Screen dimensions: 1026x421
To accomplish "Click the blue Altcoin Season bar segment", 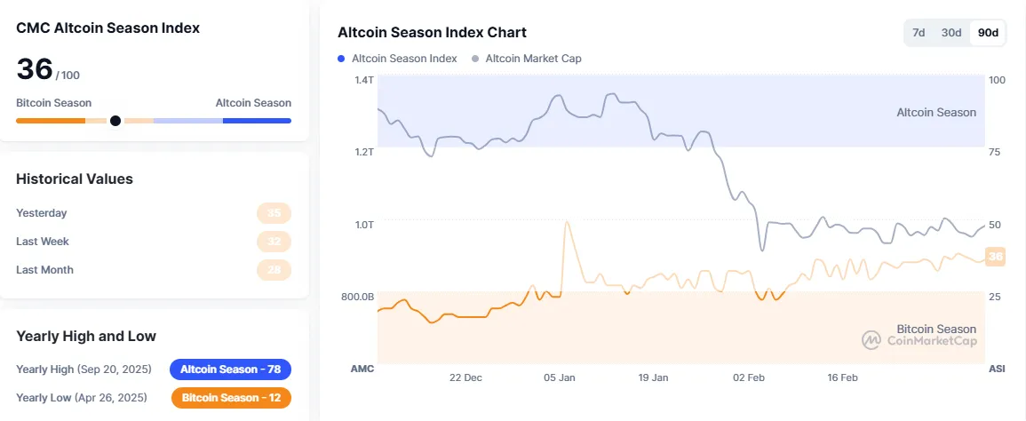I will (257, 121).
